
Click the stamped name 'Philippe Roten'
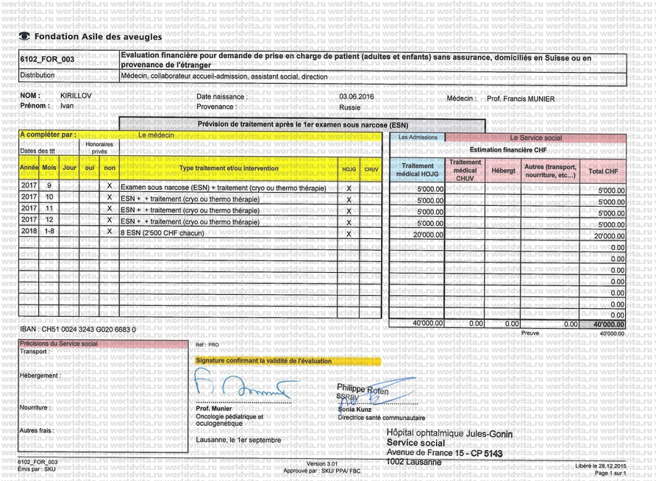(363, 389)
